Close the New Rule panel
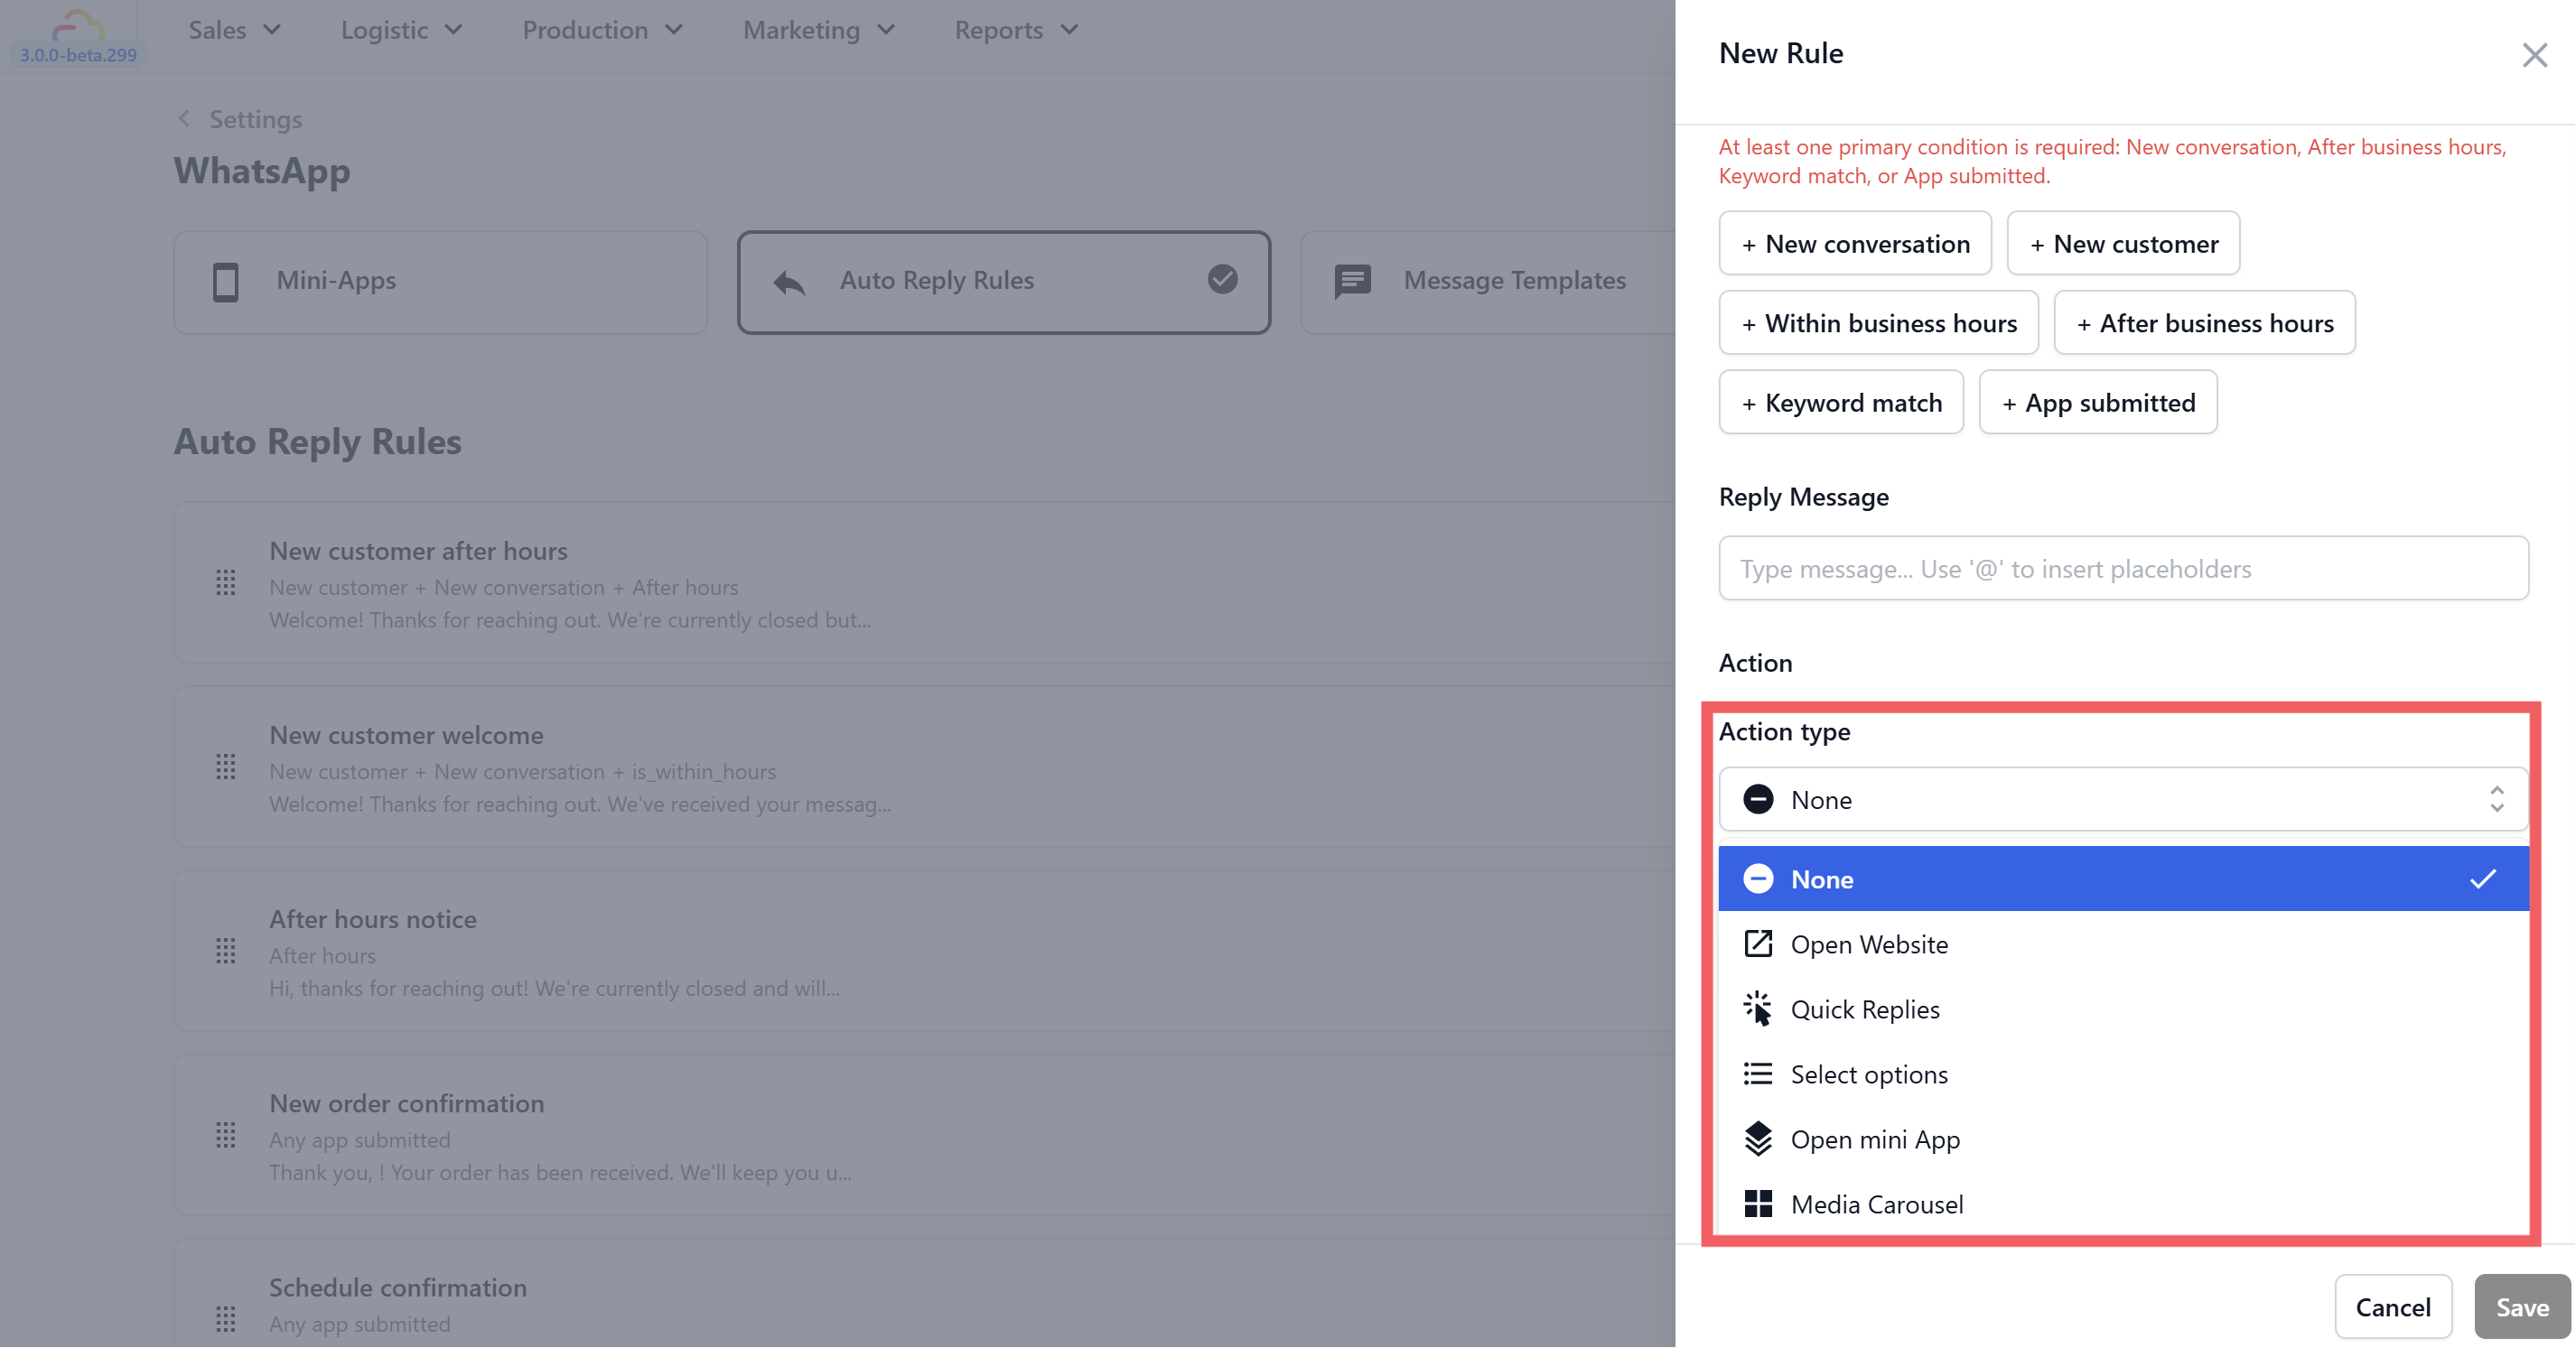 [x=2533, y=55]
